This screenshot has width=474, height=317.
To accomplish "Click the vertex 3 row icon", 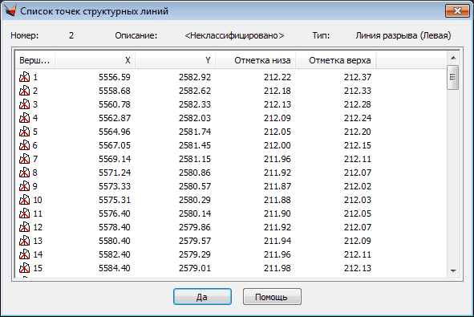I will click(x=25, y=104).
